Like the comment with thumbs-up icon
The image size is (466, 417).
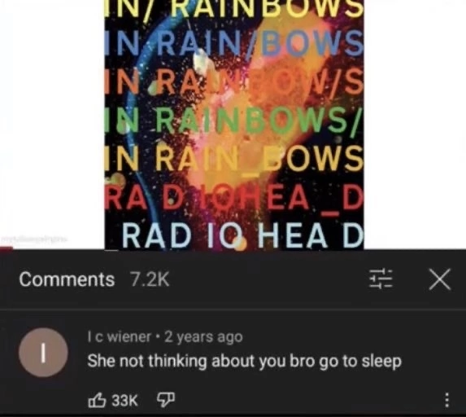97,400
